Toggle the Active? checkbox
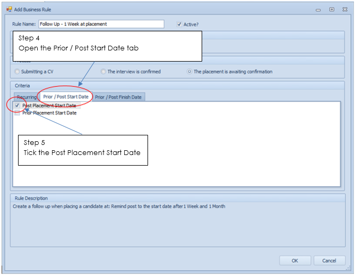Screen dimensions: 355x275 179,24
